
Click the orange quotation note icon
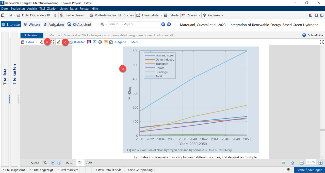pyautogui.click(x=105, y=42)
